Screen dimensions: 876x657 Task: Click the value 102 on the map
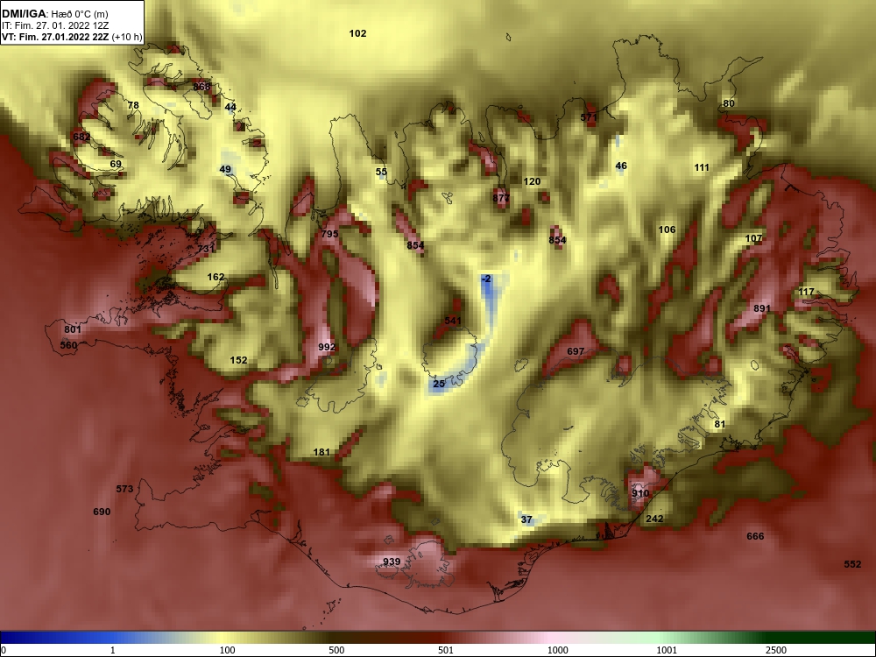[x=357, y=33]
